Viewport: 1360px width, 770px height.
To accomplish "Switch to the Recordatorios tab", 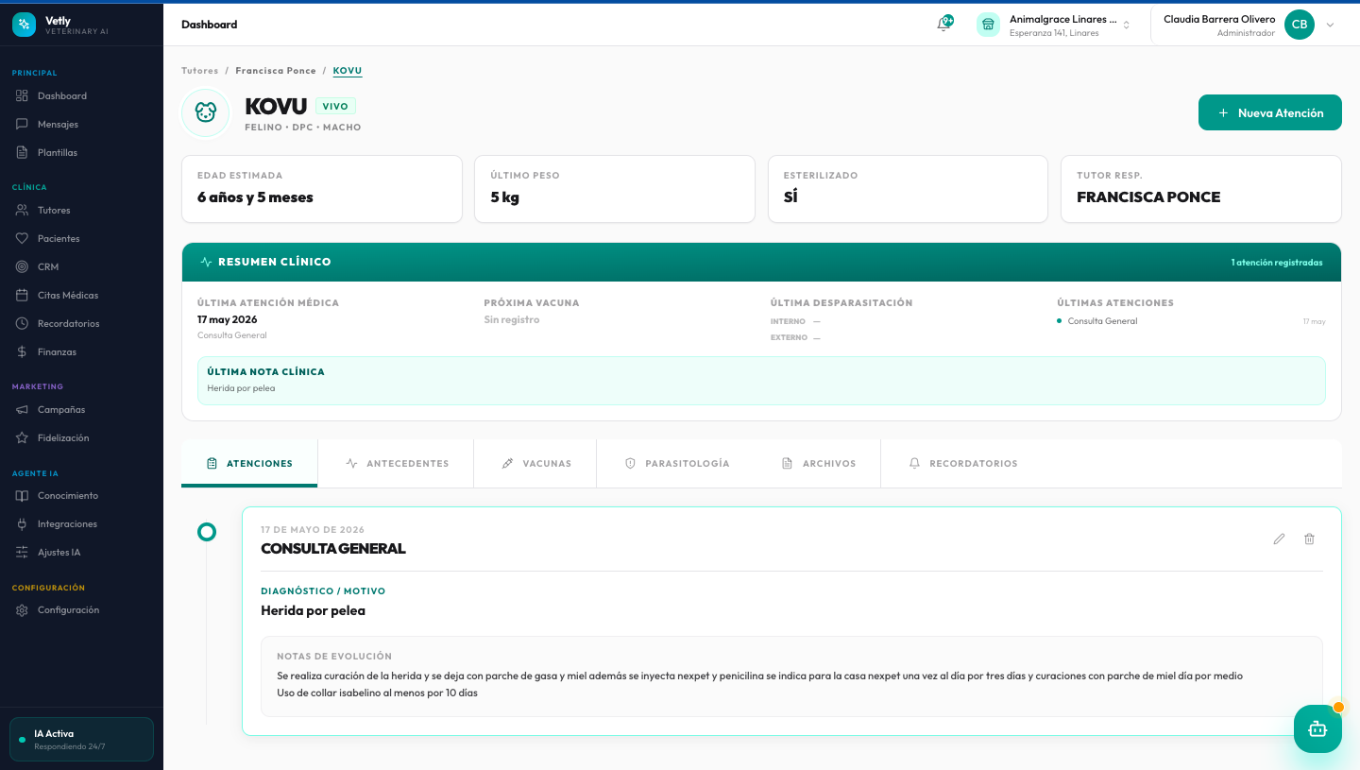I will pyautogui.click(x=962, y=463).
